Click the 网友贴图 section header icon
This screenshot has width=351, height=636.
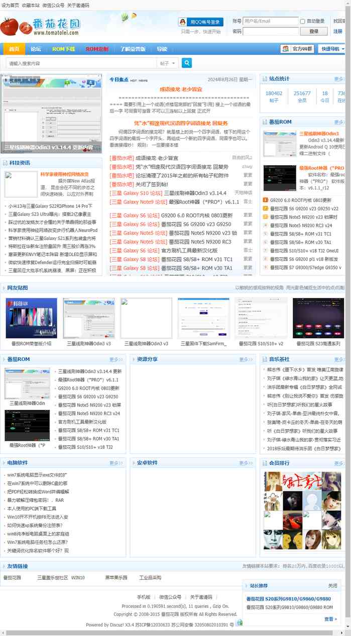(x=4, y=288)
